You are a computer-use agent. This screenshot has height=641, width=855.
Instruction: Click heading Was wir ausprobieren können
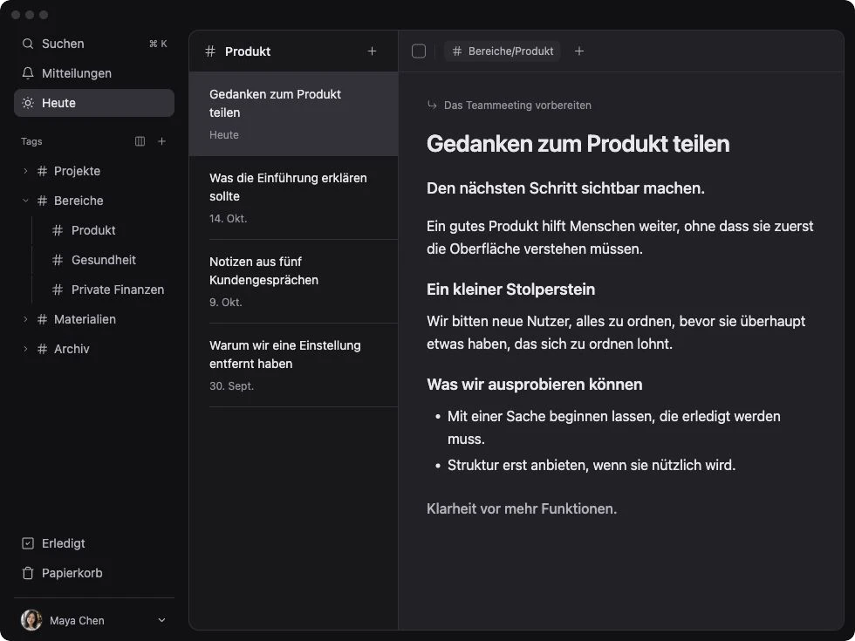[534, 385]
